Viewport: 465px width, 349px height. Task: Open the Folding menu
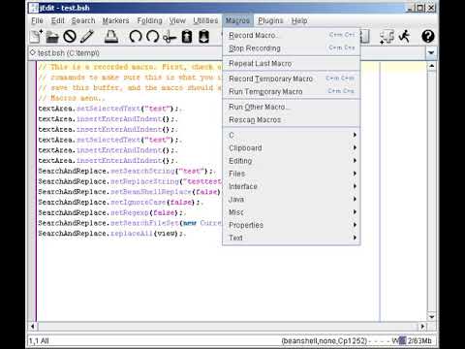[149, 20]
